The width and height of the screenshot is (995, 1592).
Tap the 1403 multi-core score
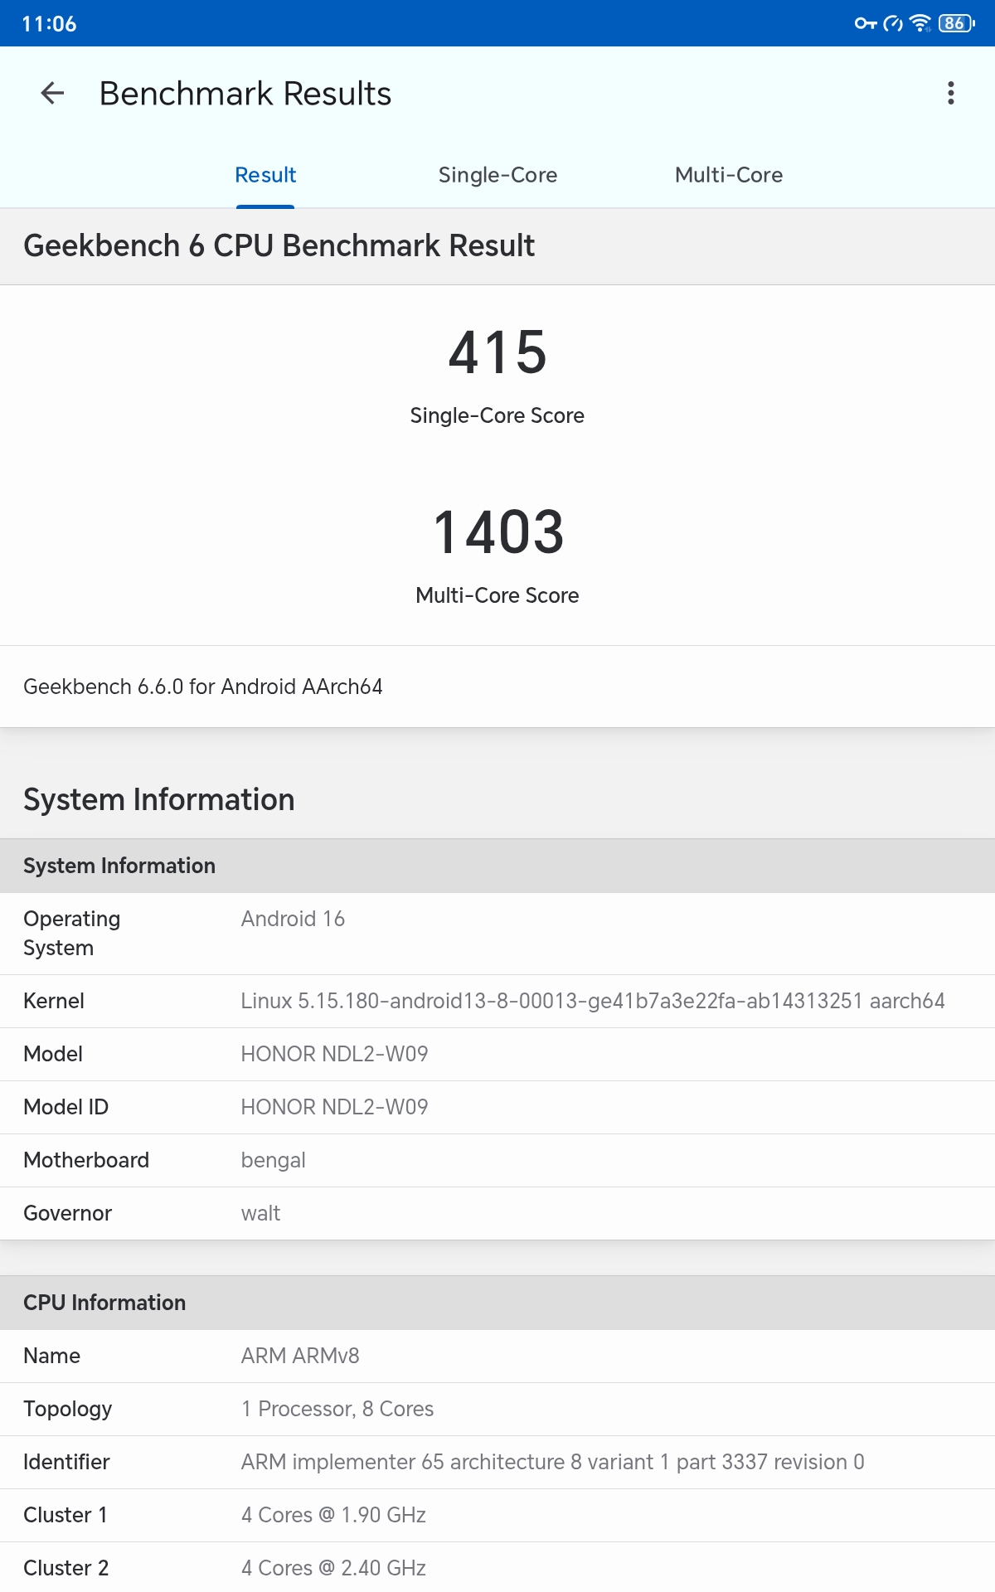point(498,532)
